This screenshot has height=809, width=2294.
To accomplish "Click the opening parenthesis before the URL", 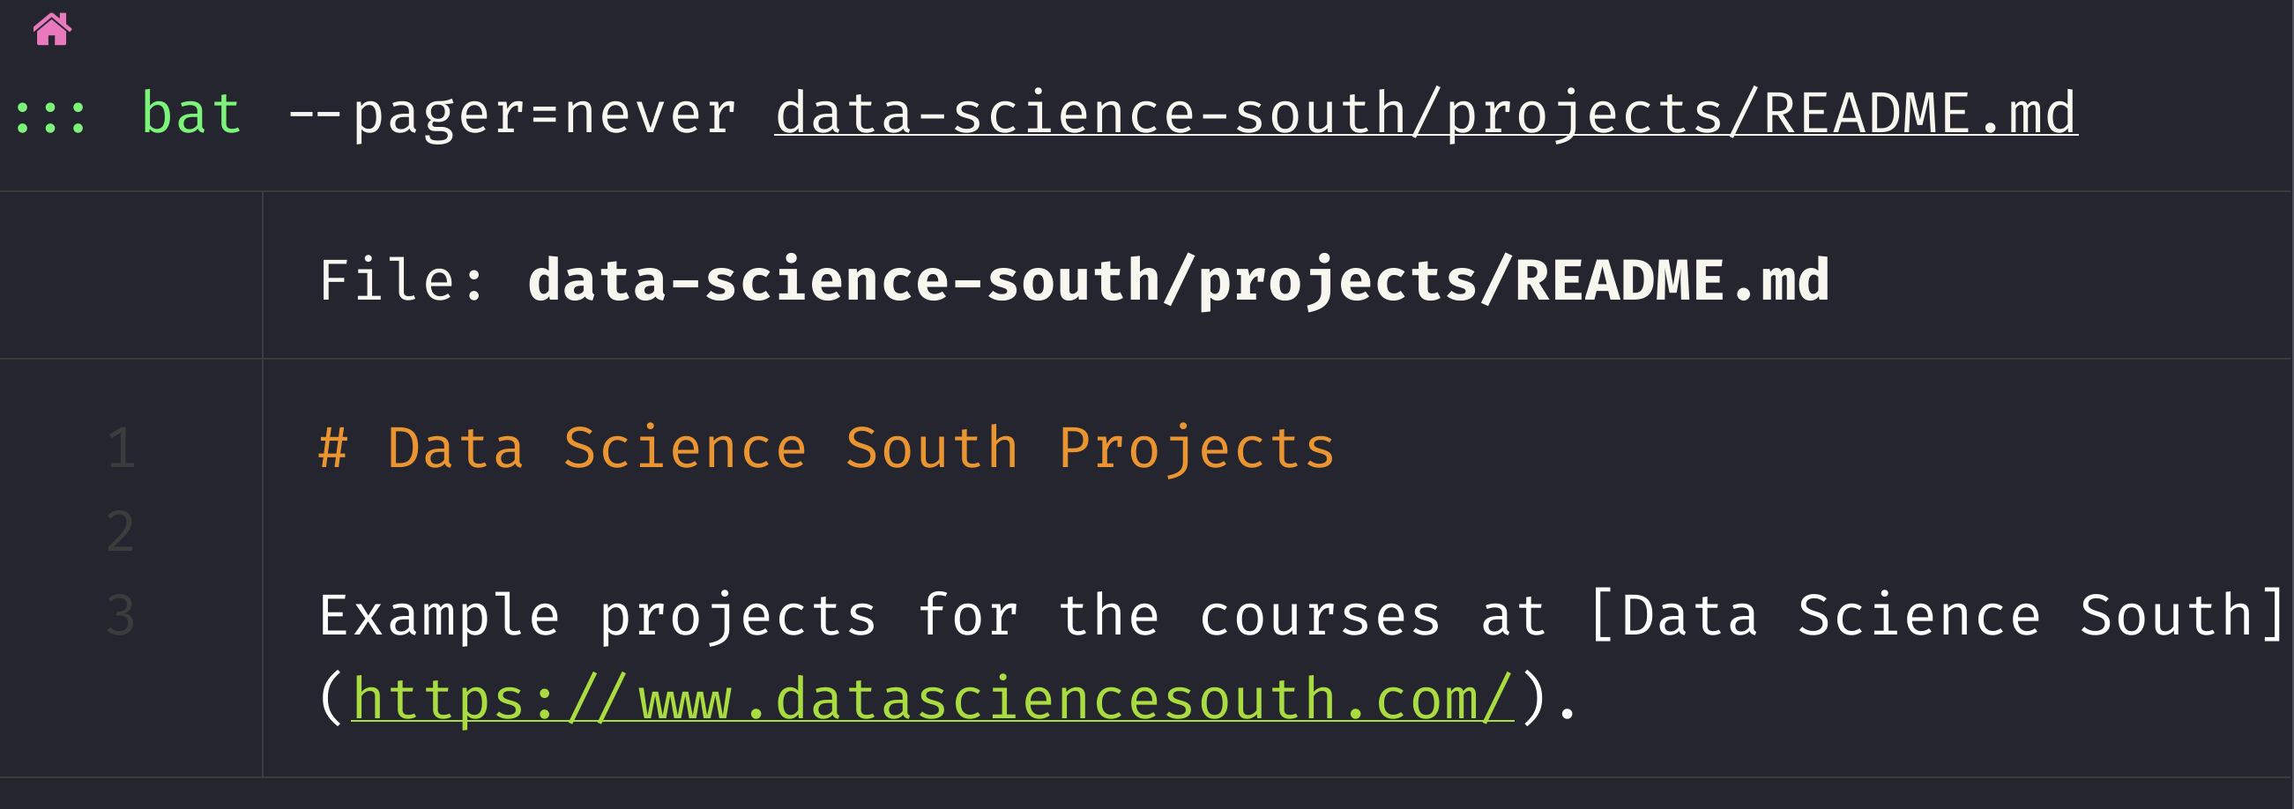I will (x=331, y=700).
